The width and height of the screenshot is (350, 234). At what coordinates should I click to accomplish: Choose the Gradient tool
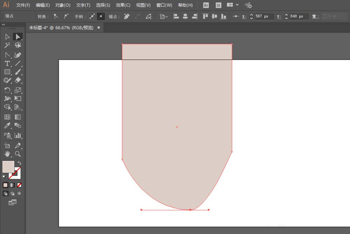[x=17, y=117]
